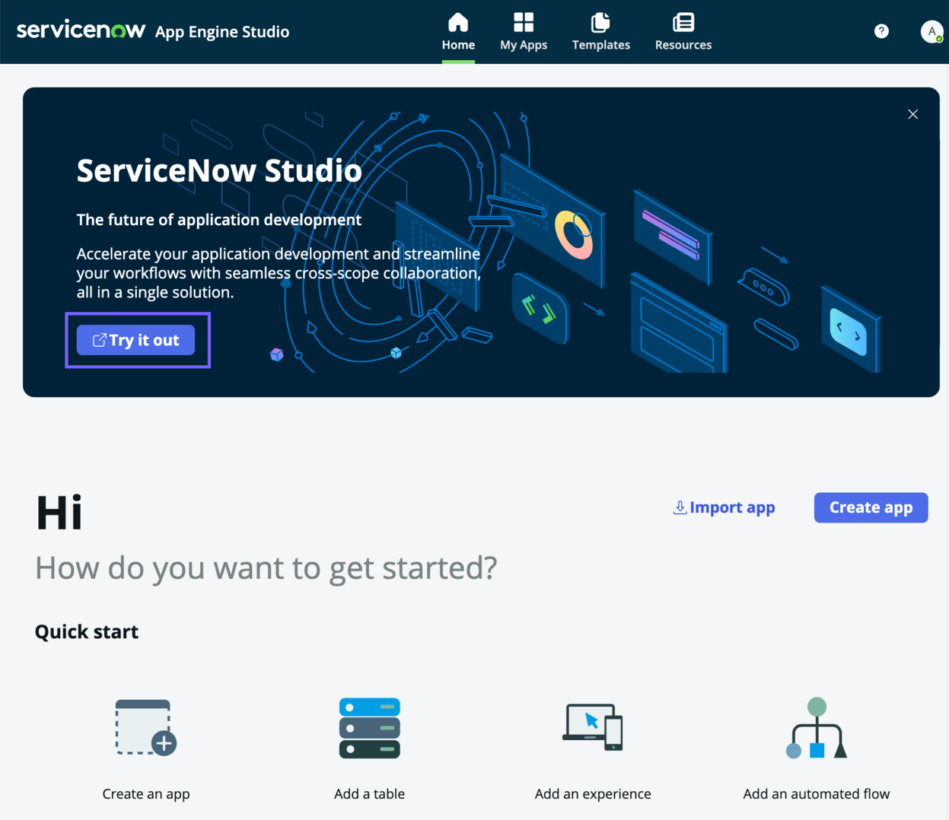Click the ServiceNow logo
The height and width of the screenshot is (820, 949).
tap(81, 30)
